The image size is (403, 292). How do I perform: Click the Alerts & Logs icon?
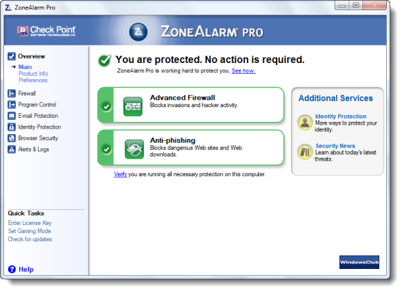[11, 149]
